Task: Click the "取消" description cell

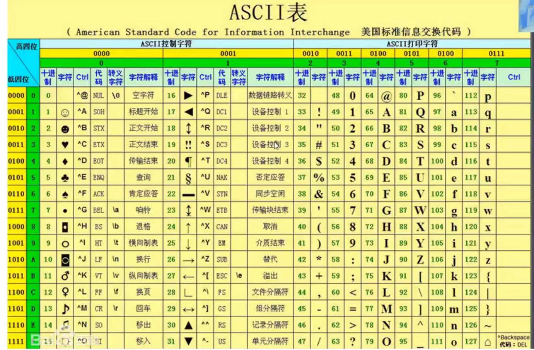Action: (270, 226)
